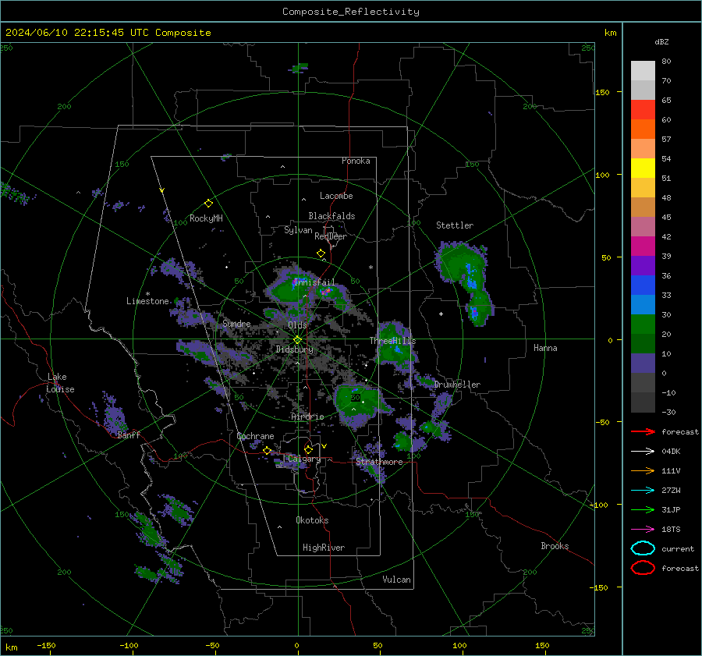Click the Banff label

[129, 434]
